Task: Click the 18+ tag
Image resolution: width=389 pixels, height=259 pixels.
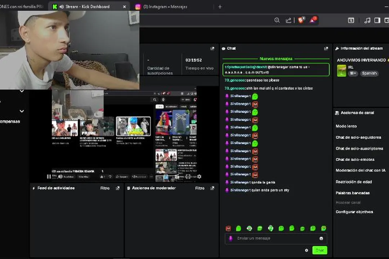Action: click(x=353, y=73)
